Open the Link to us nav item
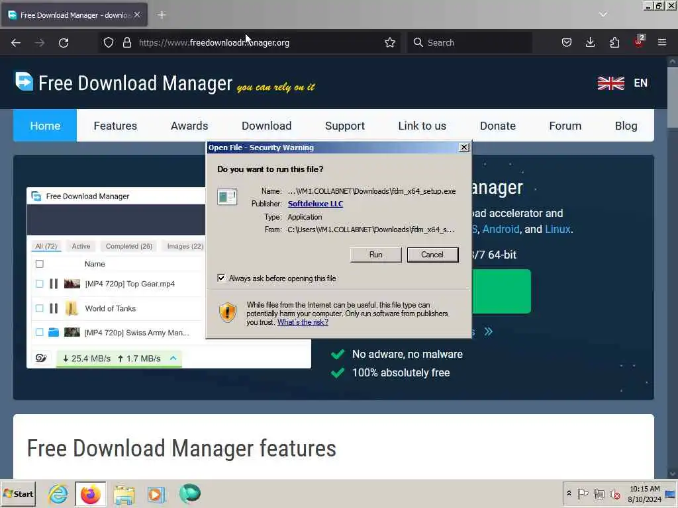This screenshot has width=678, height=508. pos(422,126)
